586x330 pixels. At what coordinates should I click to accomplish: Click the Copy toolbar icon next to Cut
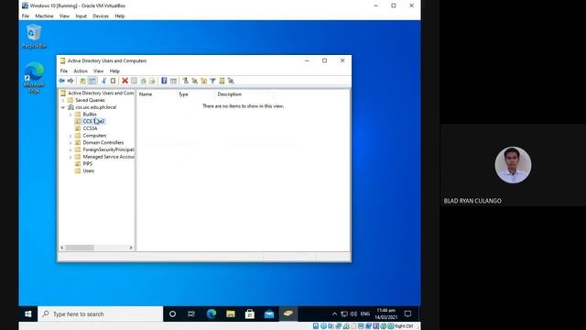point(113,81)
